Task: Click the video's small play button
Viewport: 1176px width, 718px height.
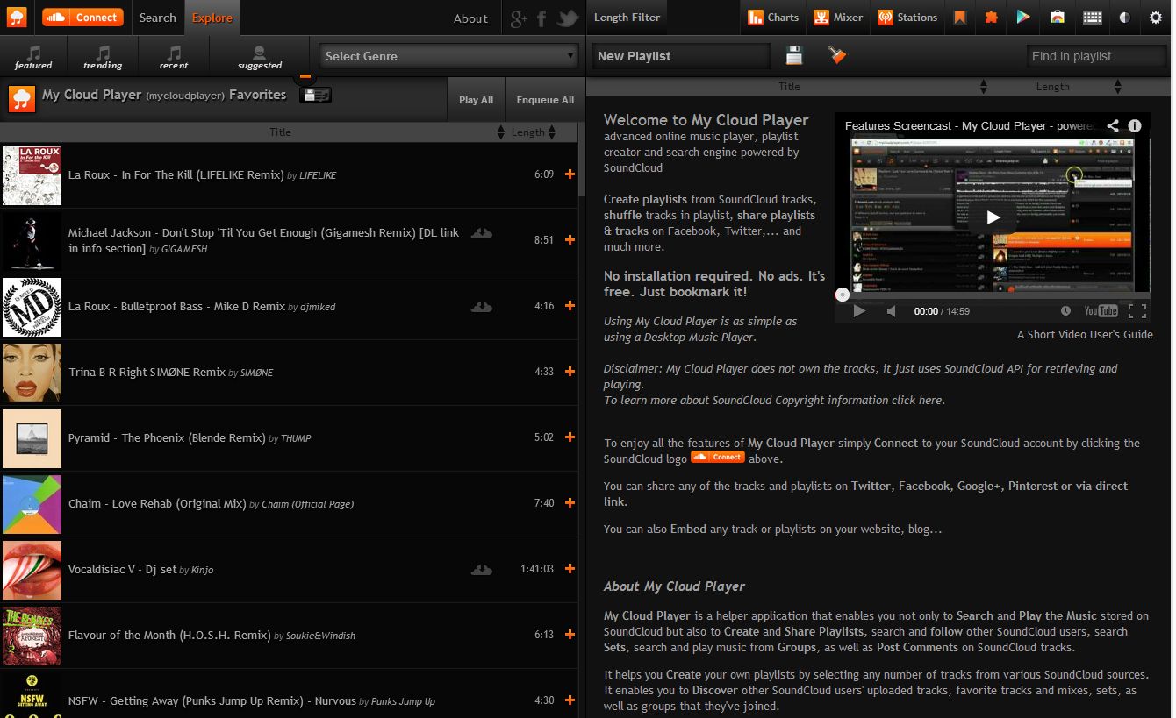Action: pyautogui.click(x=859, y=311)
